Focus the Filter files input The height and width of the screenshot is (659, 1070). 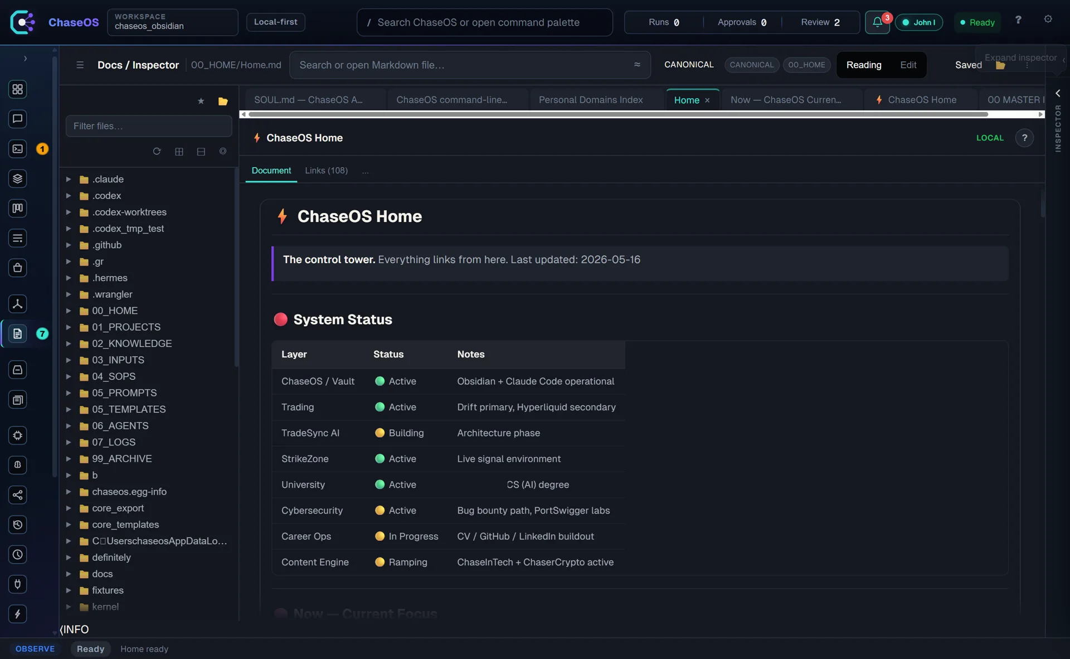coord(149,126)
